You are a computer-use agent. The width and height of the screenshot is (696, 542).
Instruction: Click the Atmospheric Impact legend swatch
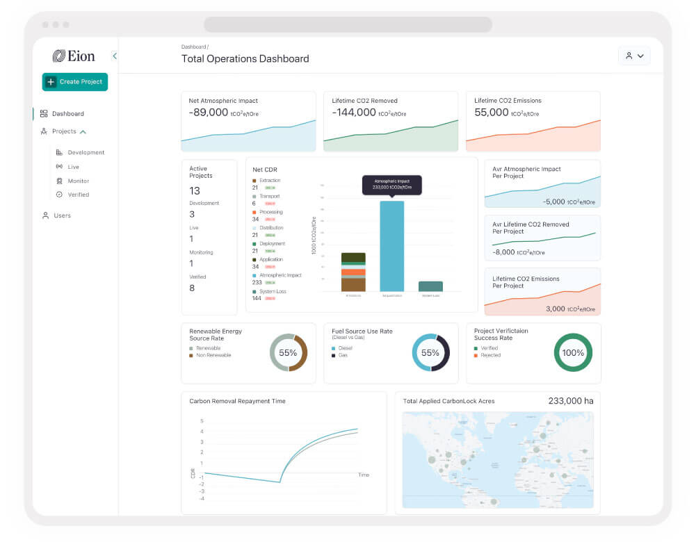(254, 275)
